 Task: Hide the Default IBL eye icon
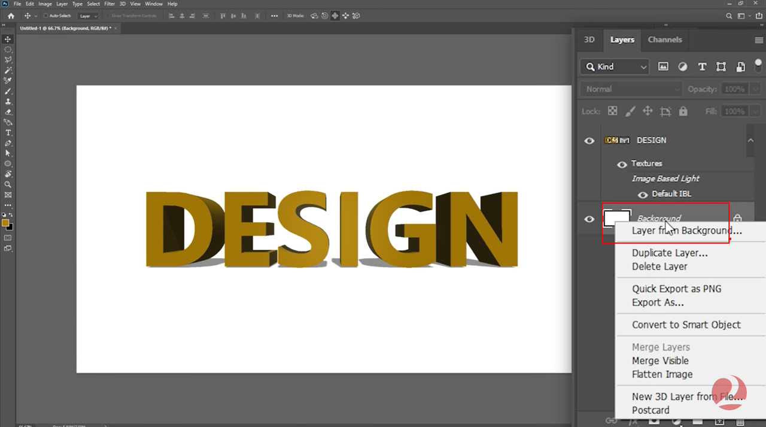click(x=643, y=195)
